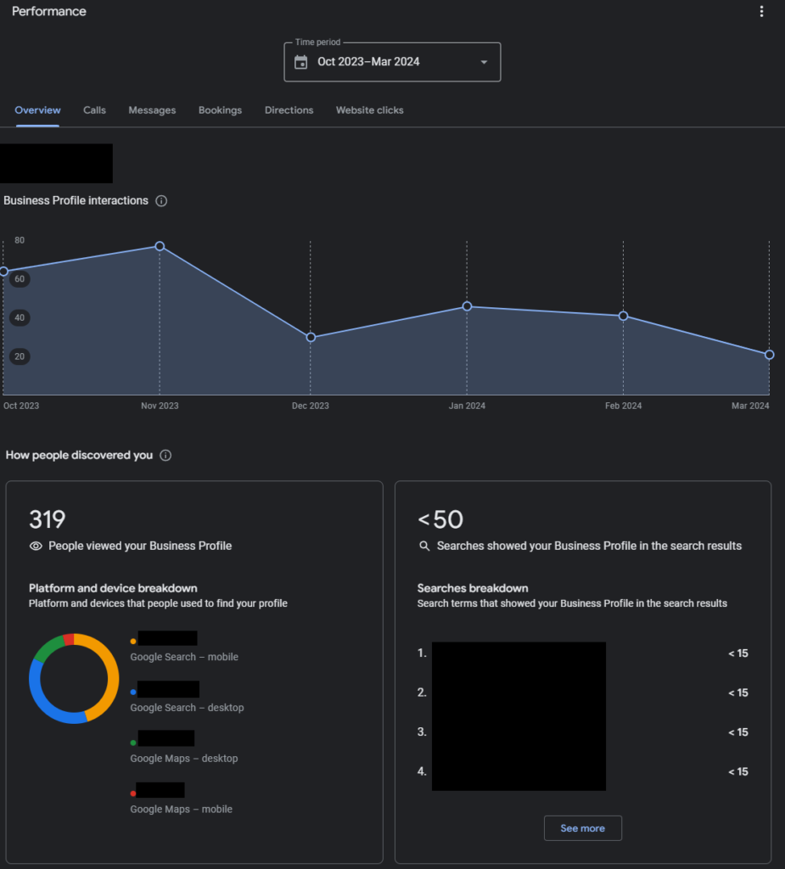Click the red legend dot for Maps mobile
Image resolution: width=785 pixels, height=869 pixels.
pyautogui.click(x=133, y=793)
